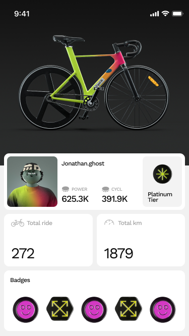This screenshot has width=189, height=336.
Task: Tap the Platinum Tier label text
Action: click(160, 197)
